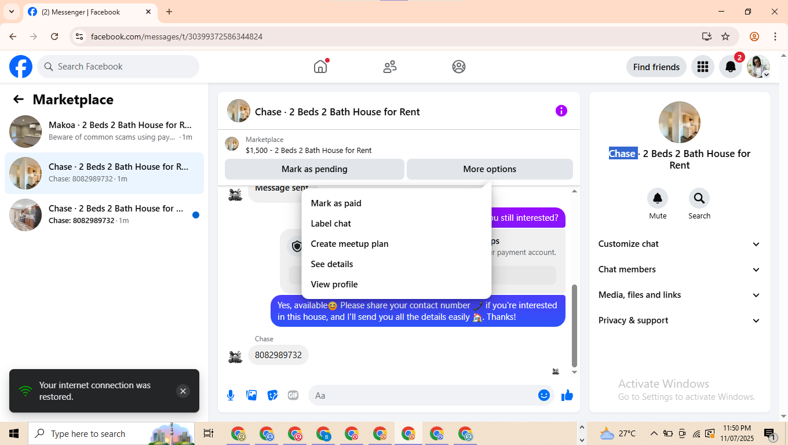Choose Label chat from the menu
The height and width of the screenshot is (445, 788).
click(396, 224)
